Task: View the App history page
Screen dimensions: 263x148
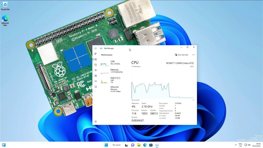Action: click(96, 65)
